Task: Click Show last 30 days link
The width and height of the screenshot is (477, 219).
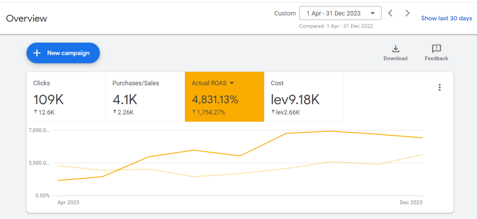Action: click(x=447, y=18)
